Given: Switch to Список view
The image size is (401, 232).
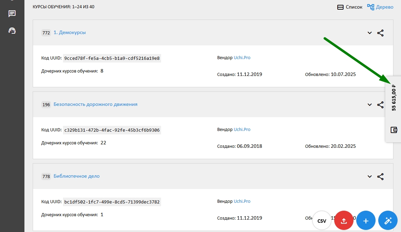Looking at the screenshot, I should 350,7.
